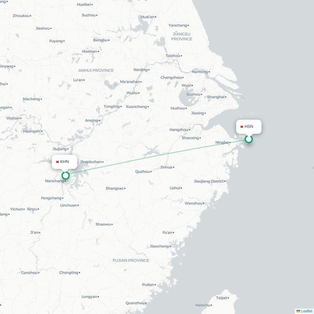
Task: Click the Ukraine flag icon beside Leaflet
Action: (x=298, y=311)
